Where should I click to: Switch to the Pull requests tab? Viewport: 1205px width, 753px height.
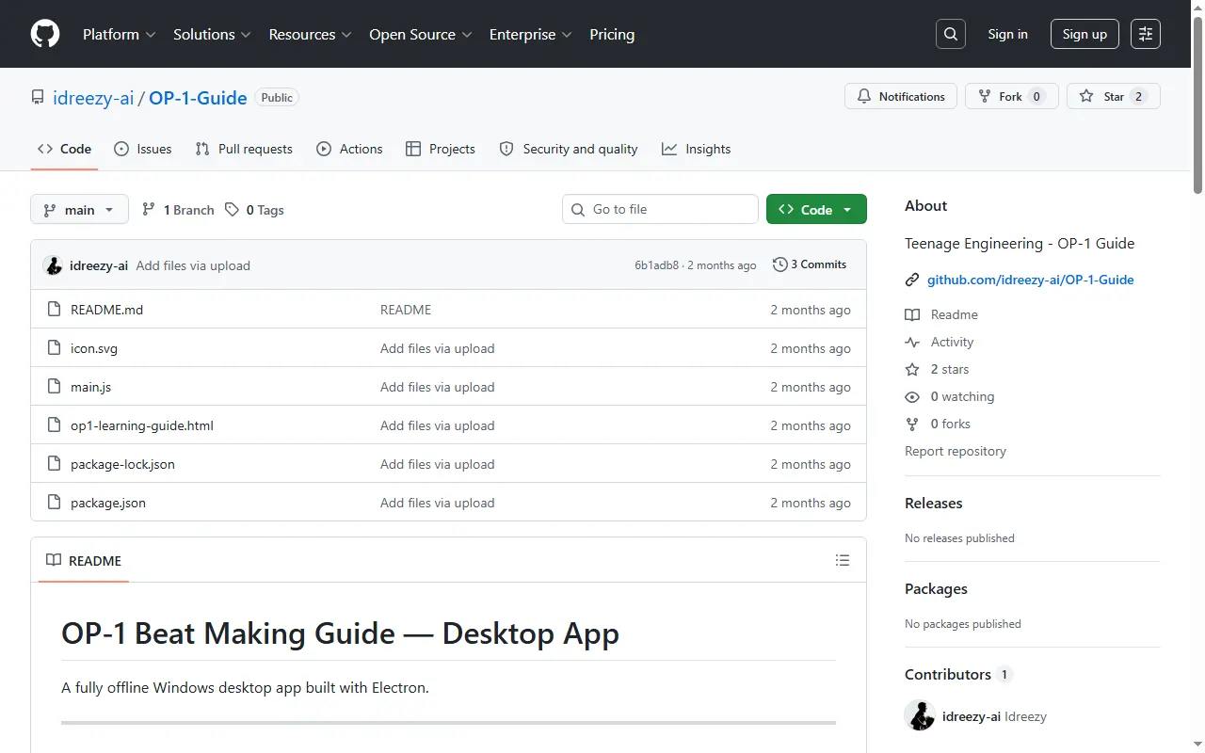coord(244,149)
